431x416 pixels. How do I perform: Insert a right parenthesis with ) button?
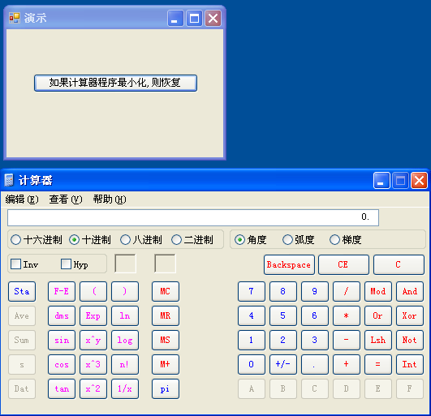125,291
